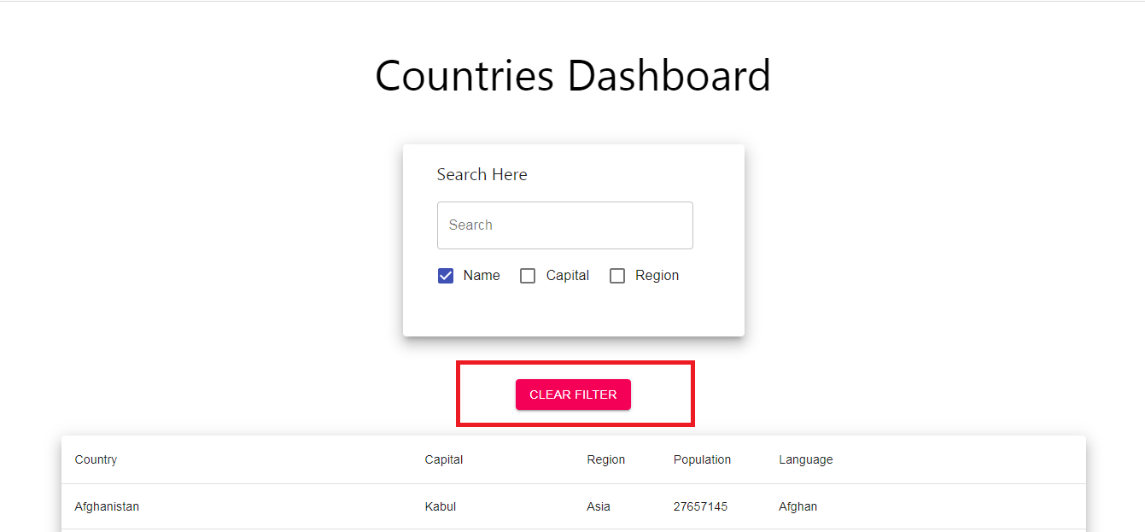Click the Name checkbox label text
The width and height of the screenshot is (1145, 532).
point(482,275)
